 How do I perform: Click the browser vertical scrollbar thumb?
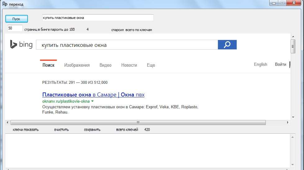(293, 46)
